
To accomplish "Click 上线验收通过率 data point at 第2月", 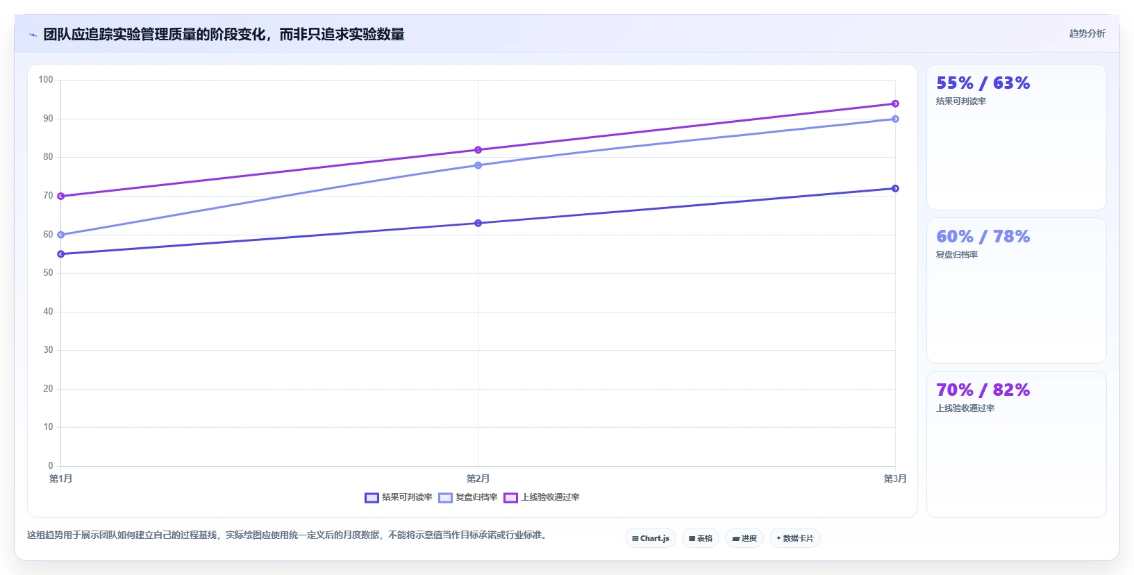I will (x=478, y=150).
